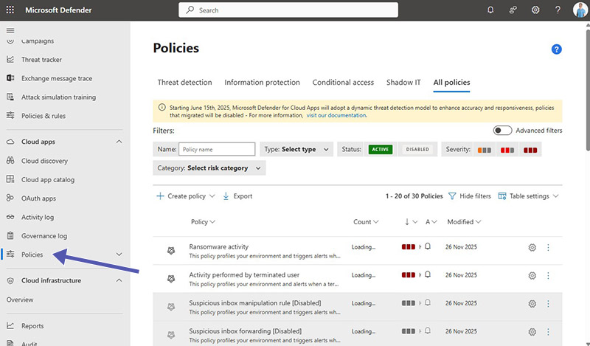Open the Type Select type dropdown
The image size is (590, 346).
tap(296, 150)
